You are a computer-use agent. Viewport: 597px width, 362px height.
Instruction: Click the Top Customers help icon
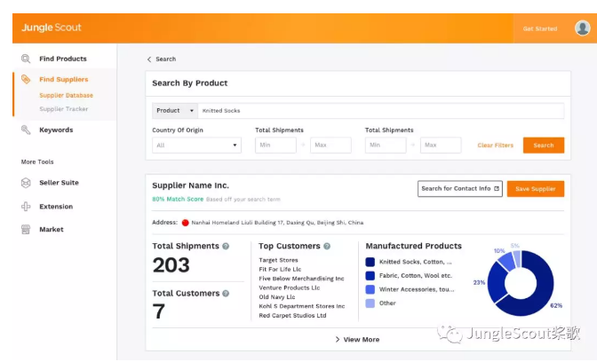(327, 247)
